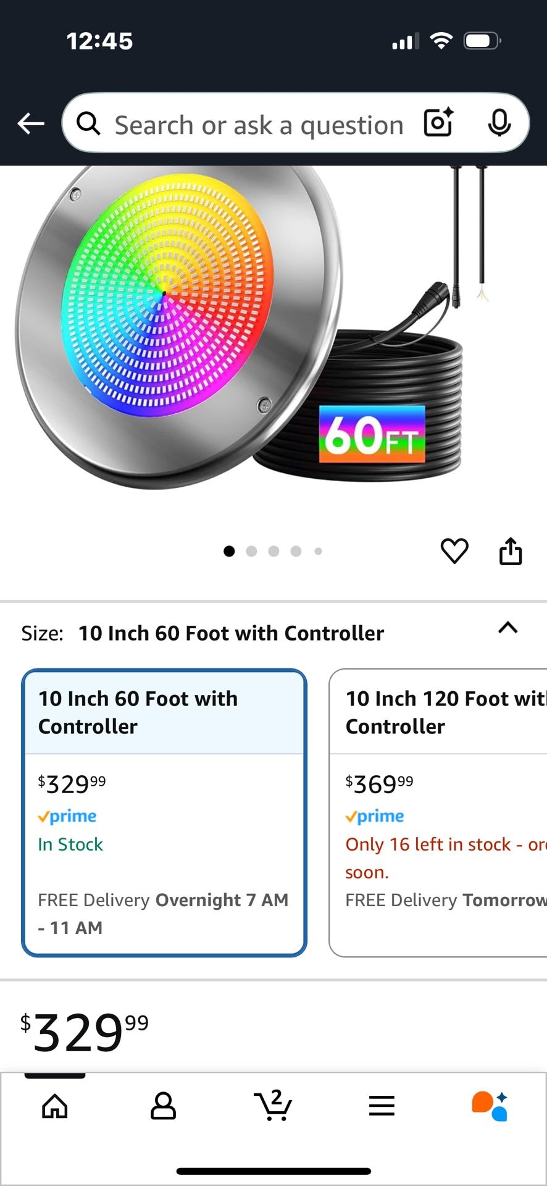Open the hamburger menu in bottom navigation
This screenshot has height=1186, width=547.
[x=382, y=1106]
